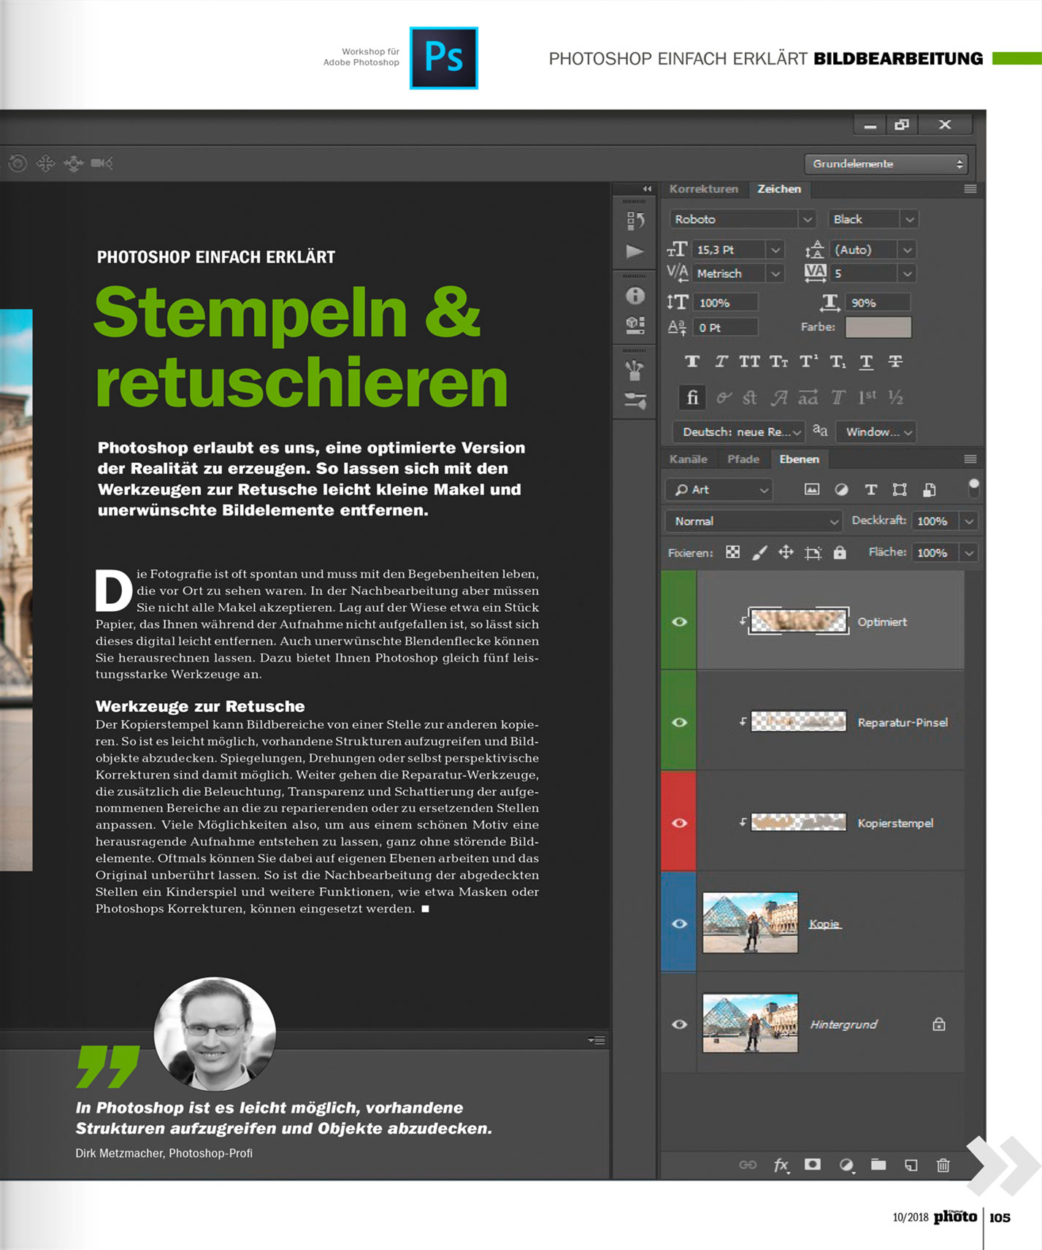Viewport: 1042px width, 1250px height.
Task: Click link layers icon at panel bottom
Action: (x=748, y=1165)
